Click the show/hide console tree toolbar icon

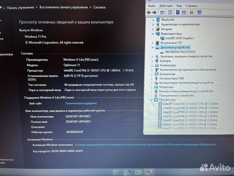162,12
